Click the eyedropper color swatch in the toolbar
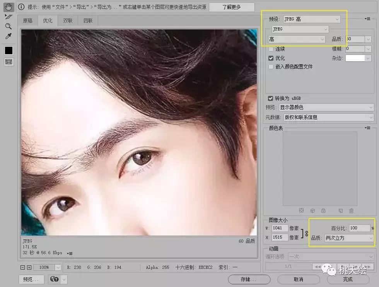This screenshot has width=379, height=287. (x=8, y=50)
